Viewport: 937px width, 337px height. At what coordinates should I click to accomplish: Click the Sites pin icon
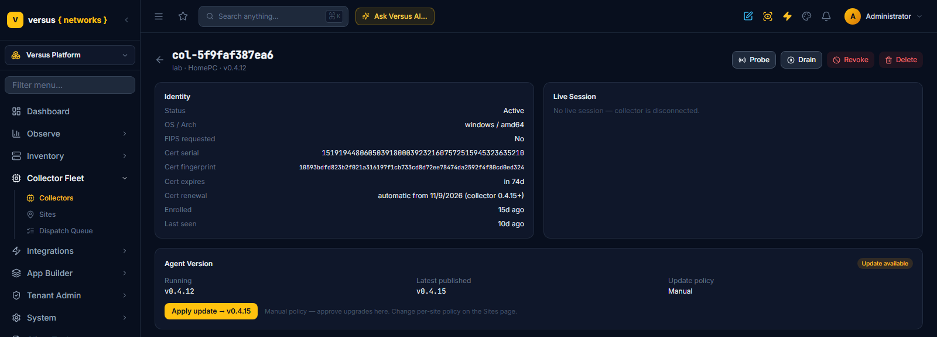click(30, 215)
